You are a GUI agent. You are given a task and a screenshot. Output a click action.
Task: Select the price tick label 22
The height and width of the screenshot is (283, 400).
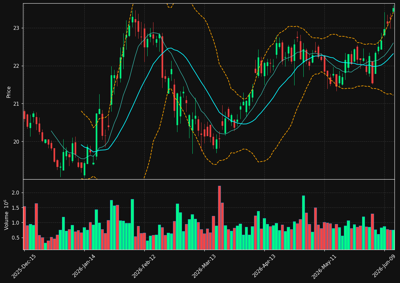16,66
